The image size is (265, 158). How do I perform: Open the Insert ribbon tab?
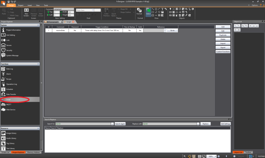pos(30,5)
